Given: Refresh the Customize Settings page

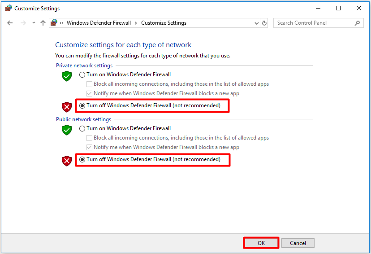Looking at the screenshot, I should point(264,23).
